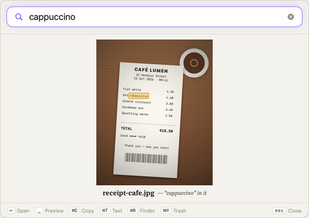Click the return key icon beside Open

(x=11, y=211)
